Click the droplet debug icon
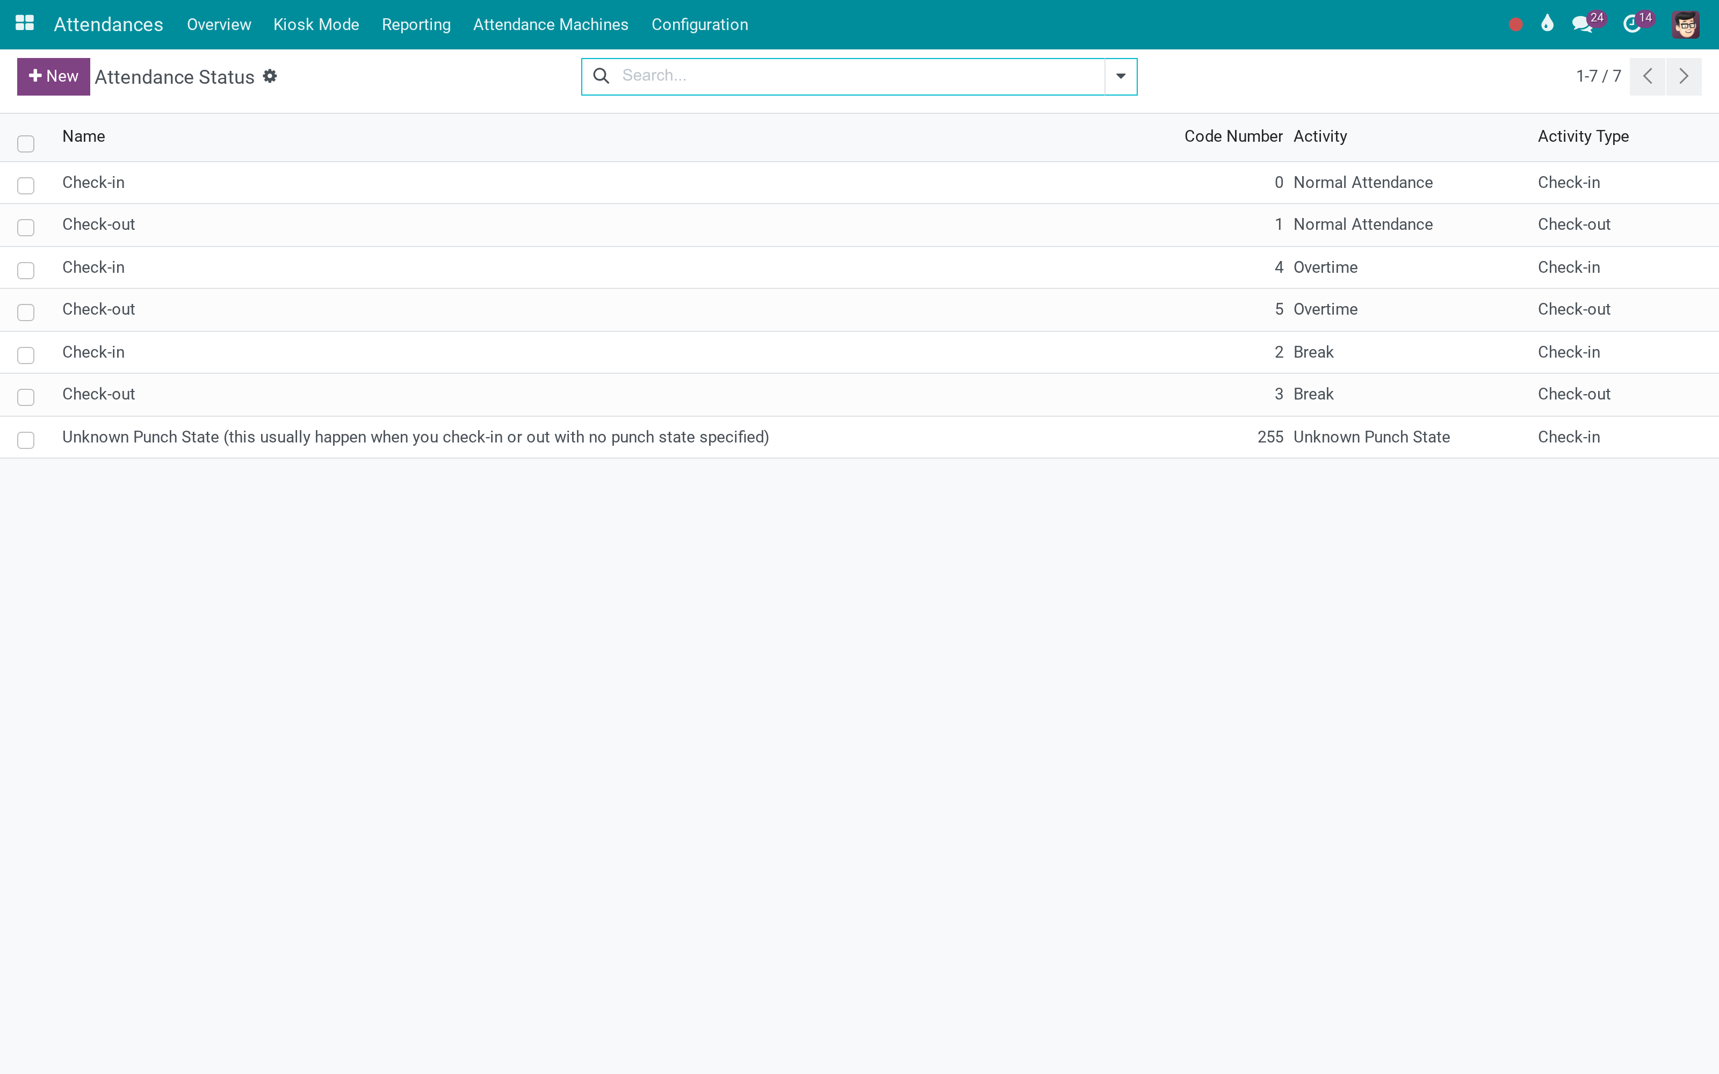The width and height of the screenshot is (1719, 1074). click(x=1547, y=24)
